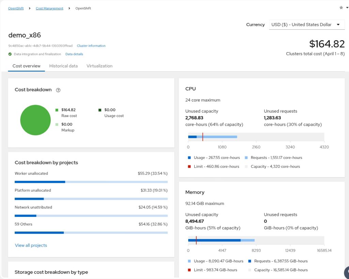Image resolution: width=349 pixels, height=279 pixels.
Task: Click the floating help button at bottom right
Action: (346, 272)
